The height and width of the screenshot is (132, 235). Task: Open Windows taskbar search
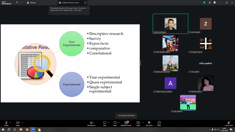click(x=9, y=129)
